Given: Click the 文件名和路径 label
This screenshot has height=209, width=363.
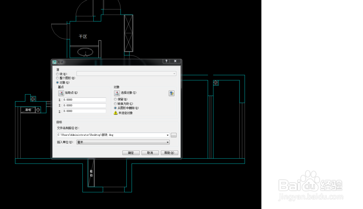Looking at the screenshot, I should (68, 128).
